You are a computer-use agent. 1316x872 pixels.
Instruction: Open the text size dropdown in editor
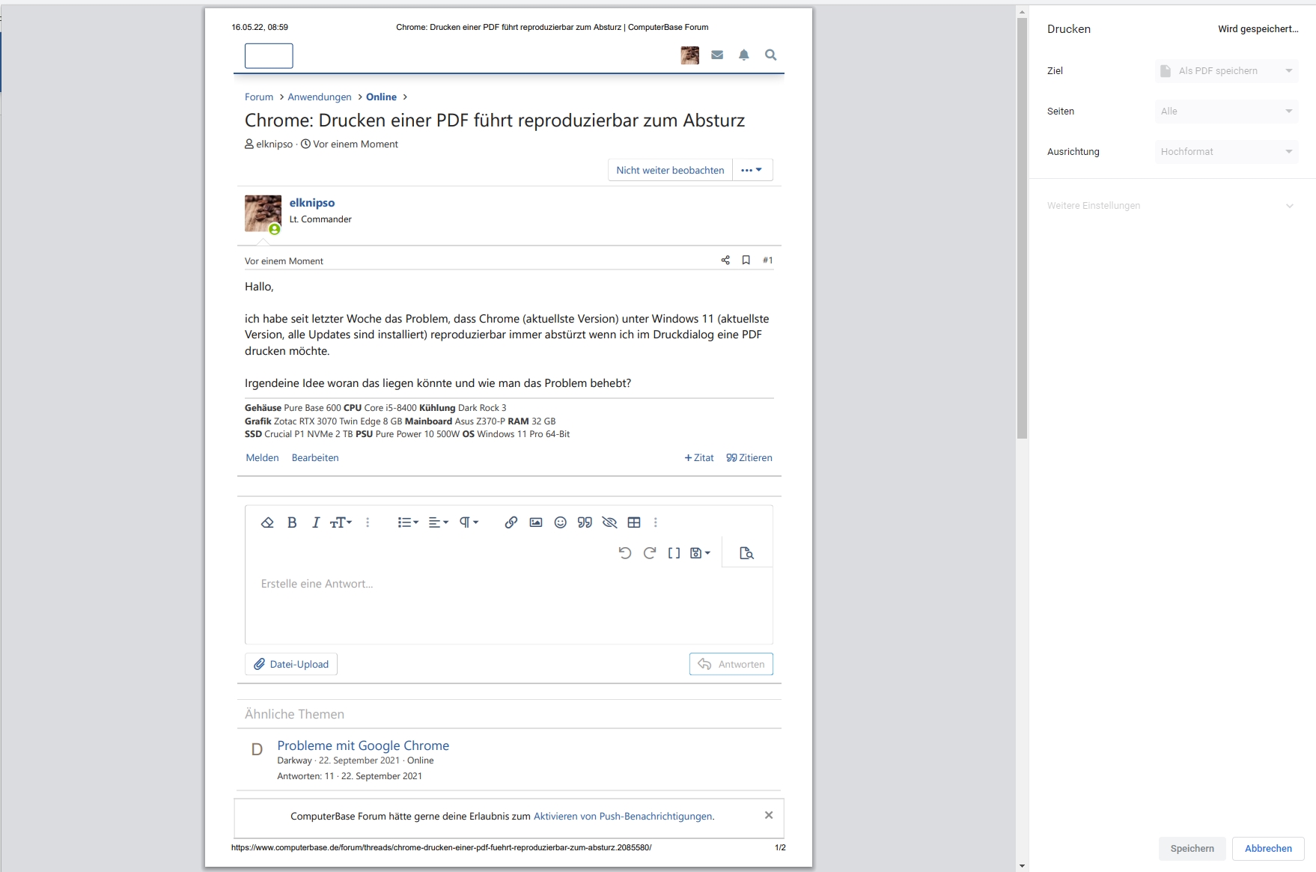coord(341,522)
